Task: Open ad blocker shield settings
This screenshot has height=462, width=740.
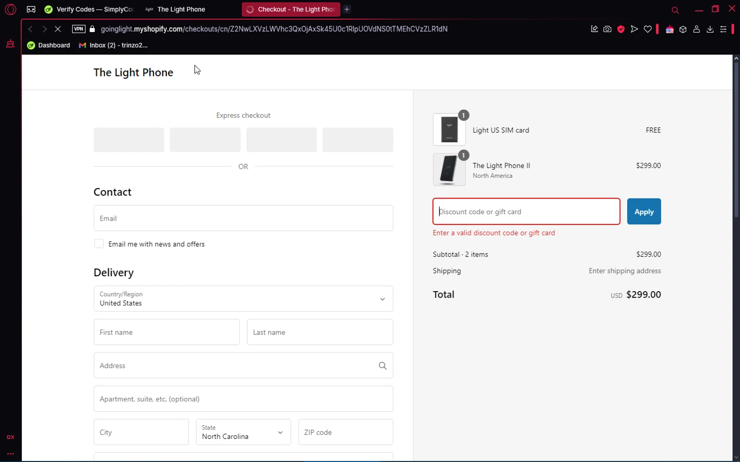Action: tap(621, 29)
